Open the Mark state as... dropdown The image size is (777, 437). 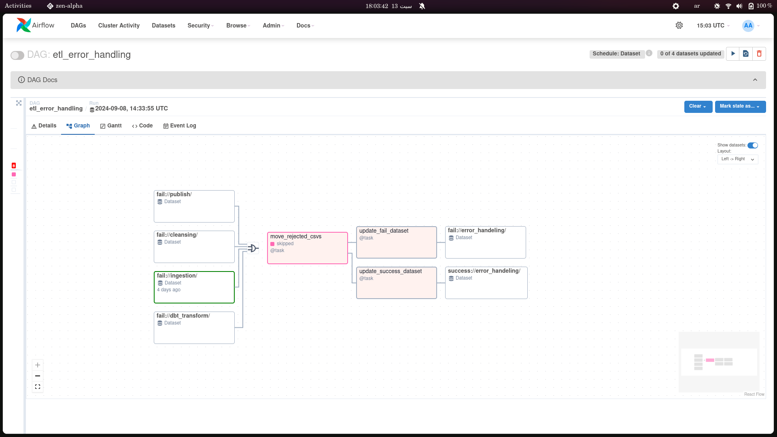[740, 106]
